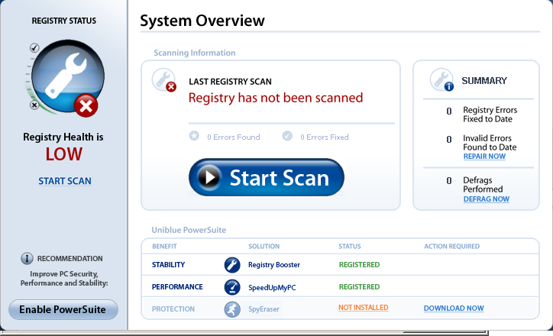The width and height of the screenshot is (553, 336).
Task: Click the REPAIR NOW link
Action: point(484,157)
